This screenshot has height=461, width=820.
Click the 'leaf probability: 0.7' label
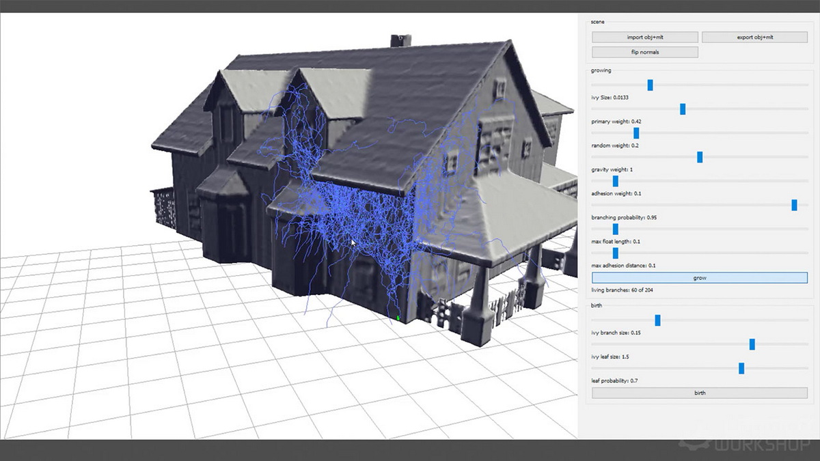[x=614, y=380]
